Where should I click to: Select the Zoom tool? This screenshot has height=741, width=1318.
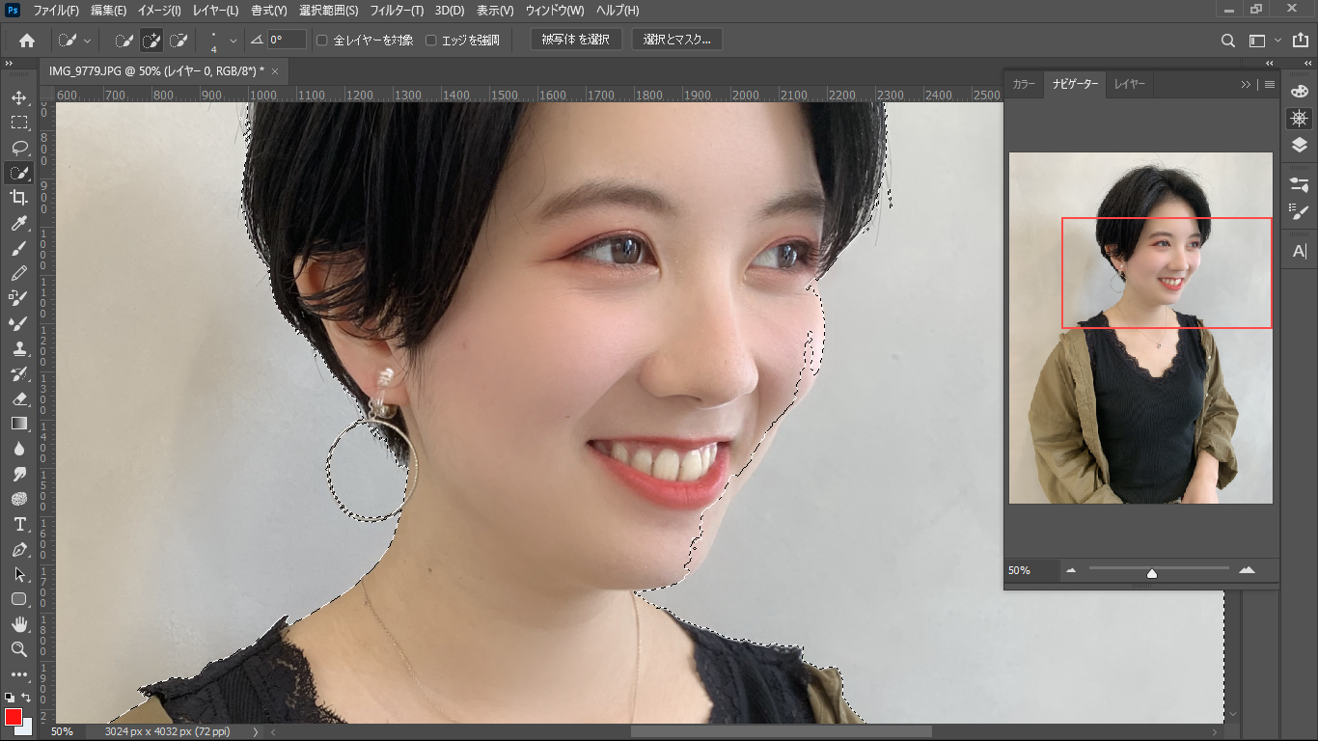[x=18, y=649]
